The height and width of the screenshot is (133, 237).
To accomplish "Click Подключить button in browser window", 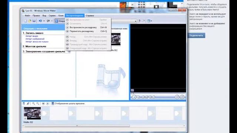I will coord(196,35).
